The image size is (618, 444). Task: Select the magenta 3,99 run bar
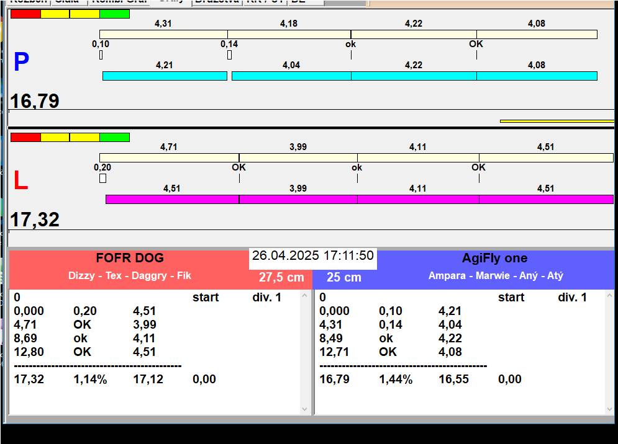tap(298, 199)
